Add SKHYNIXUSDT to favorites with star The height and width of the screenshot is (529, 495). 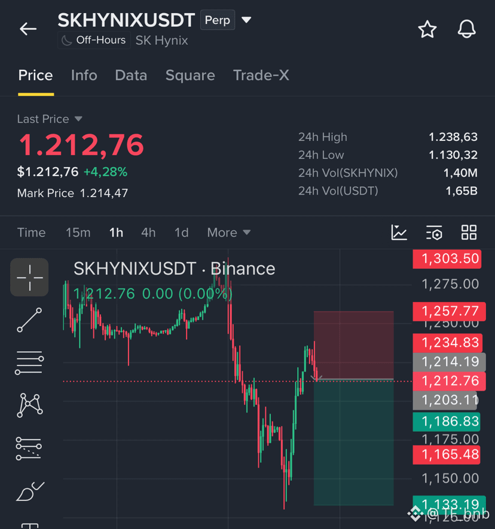coord(427,29)
